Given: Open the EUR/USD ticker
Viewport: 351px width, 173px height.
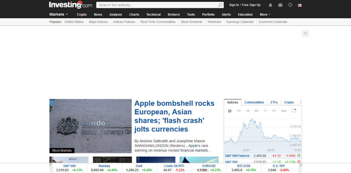Looking at the screenshot, I should click(x=209, y=166).
